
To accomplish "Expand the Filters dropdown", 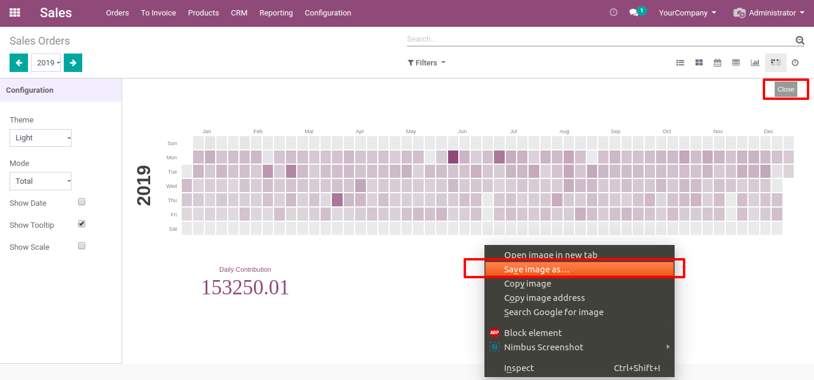I will click(x=426, y=62).
